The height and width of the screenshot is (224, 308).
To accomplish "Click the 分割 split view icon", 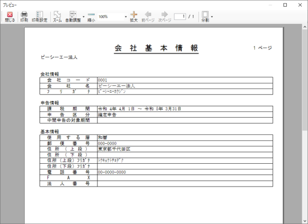I will pos(205,16).
